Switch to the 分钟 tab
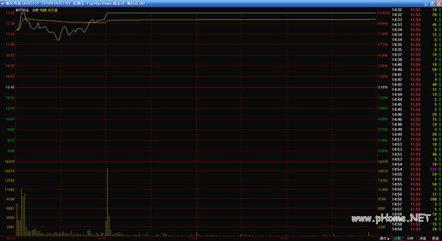The height and width of the screenshot is (241, 442). (410, 238)
